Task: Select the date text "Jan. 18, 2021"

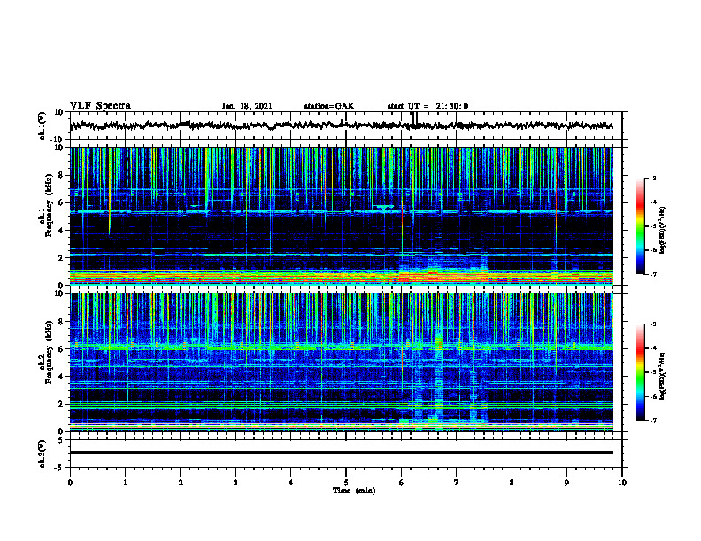Action: tap(247, 106)
